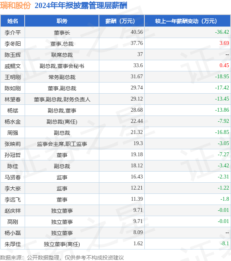Click the salary value 21.32
The image size is (231, 261).
click(137, 132)
